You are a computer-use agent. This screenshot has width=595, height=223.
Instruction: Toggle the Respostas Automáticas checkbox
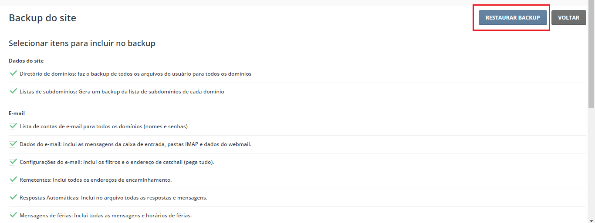13,197
